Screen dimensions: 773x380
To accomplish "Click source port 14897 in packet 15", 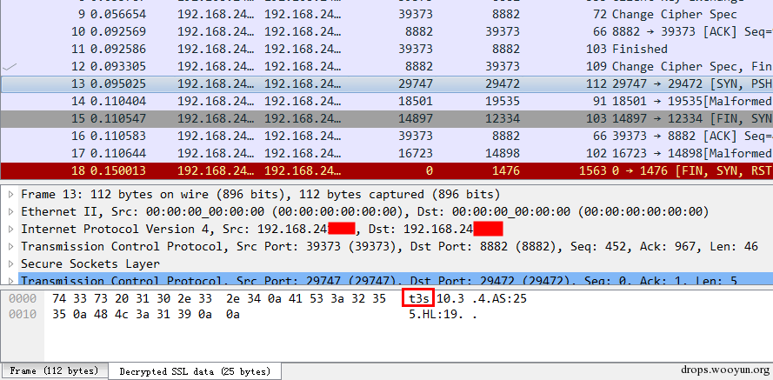I will pos(415,118).
